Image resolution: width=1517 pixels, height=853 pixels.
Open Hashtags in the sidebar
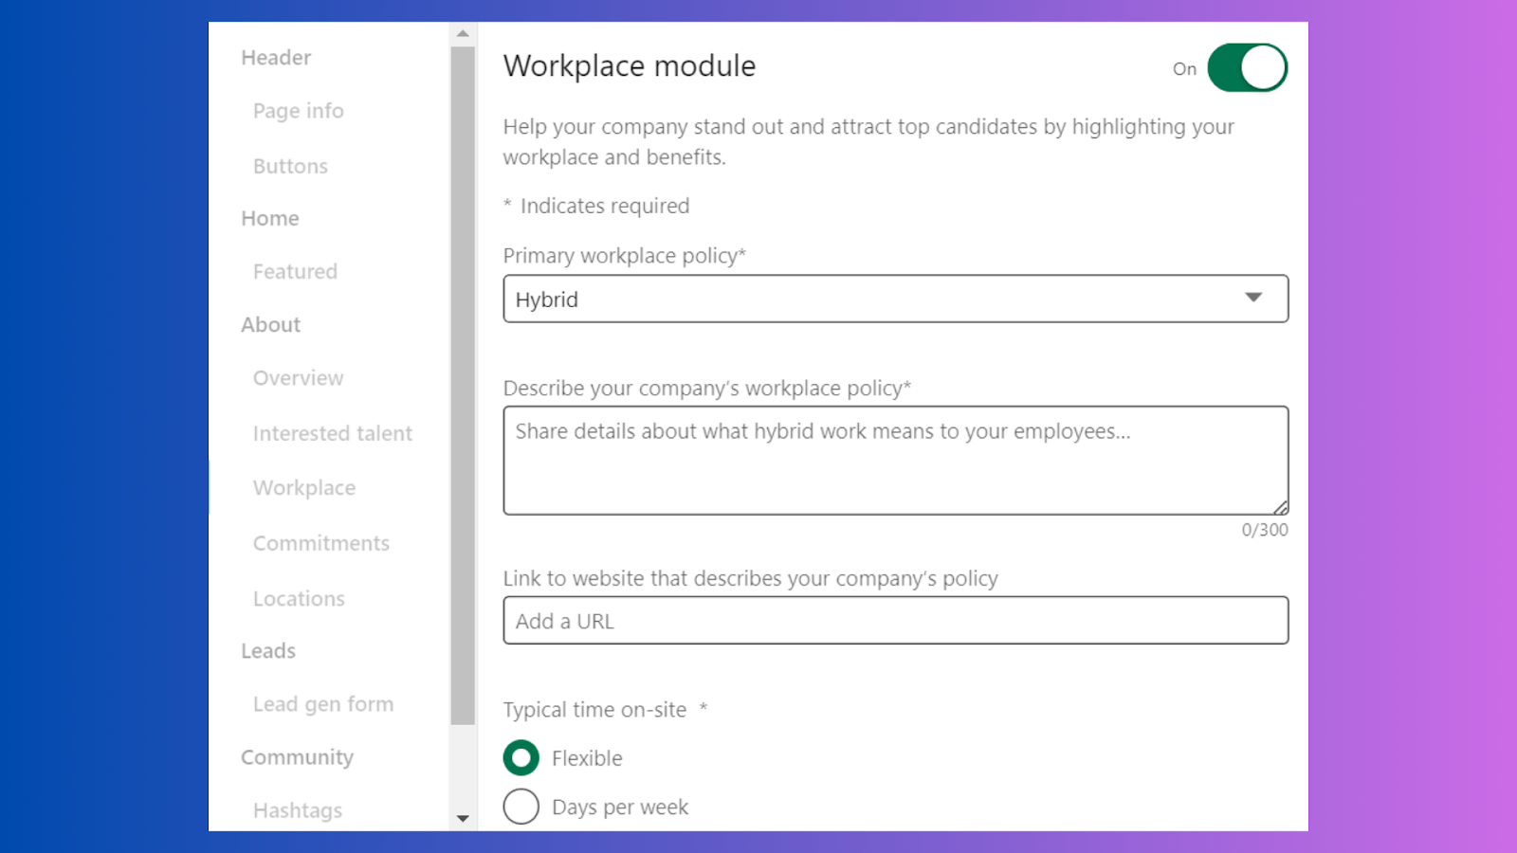(x=298, y=810)
